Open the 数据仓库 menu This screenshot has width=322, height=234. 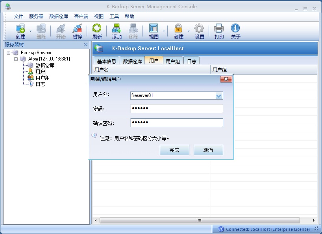tap(59, 16)
